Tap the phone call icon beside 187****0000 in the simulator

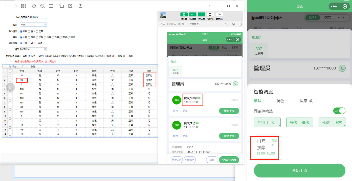[235, 84]
